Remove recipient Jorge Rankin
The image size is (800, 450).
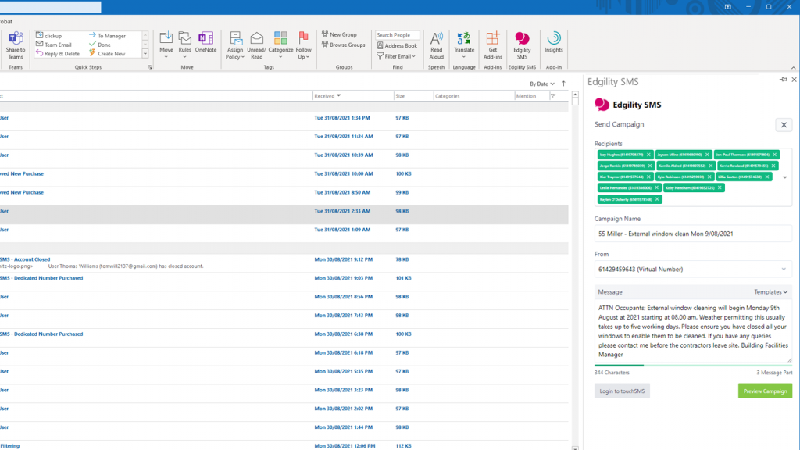pos(650,166)
